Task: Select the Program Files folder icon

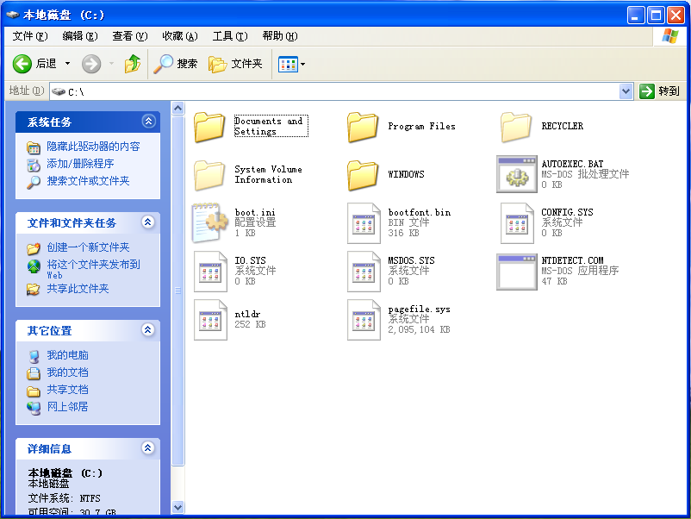Action: pyautogui.click(x=363, y=127)
